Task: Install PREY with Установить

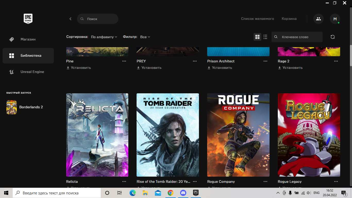Action: [x=149, y=68]
